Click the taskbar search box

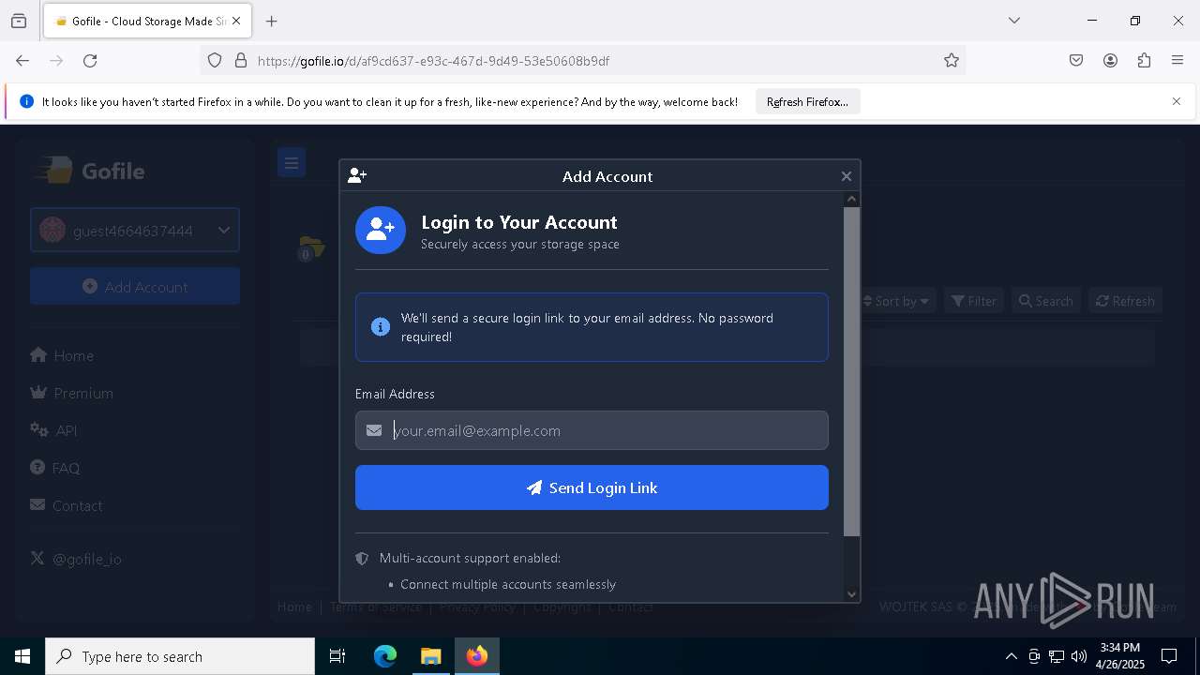pos(180,656)
